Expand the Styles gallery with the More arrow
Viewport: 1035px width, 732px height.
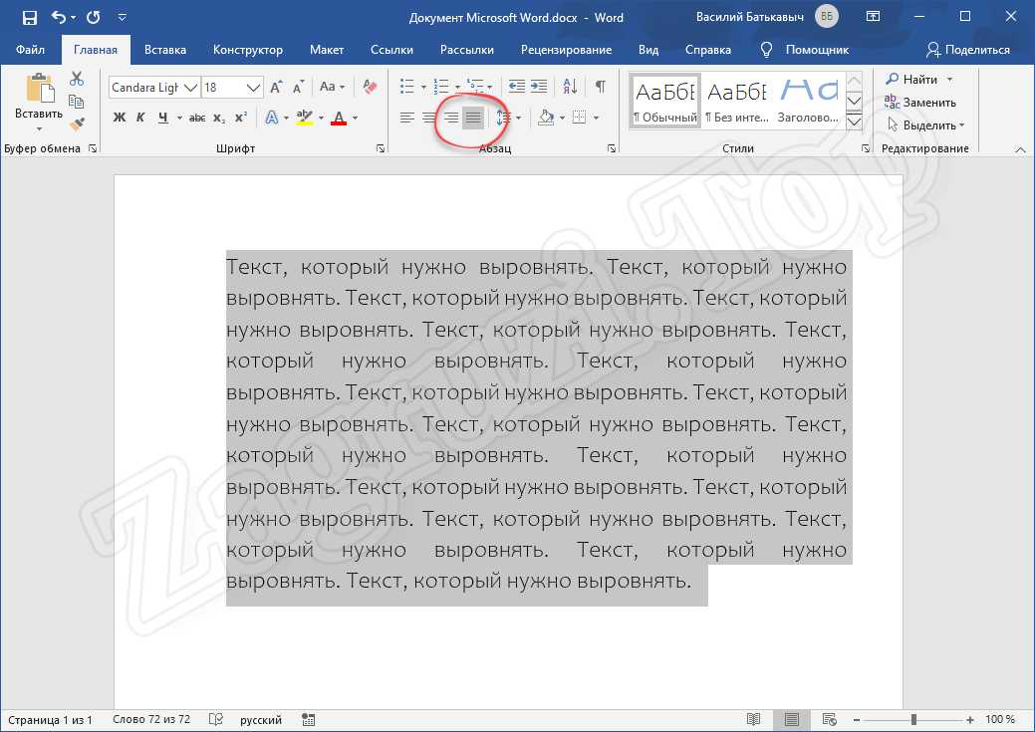854,122
